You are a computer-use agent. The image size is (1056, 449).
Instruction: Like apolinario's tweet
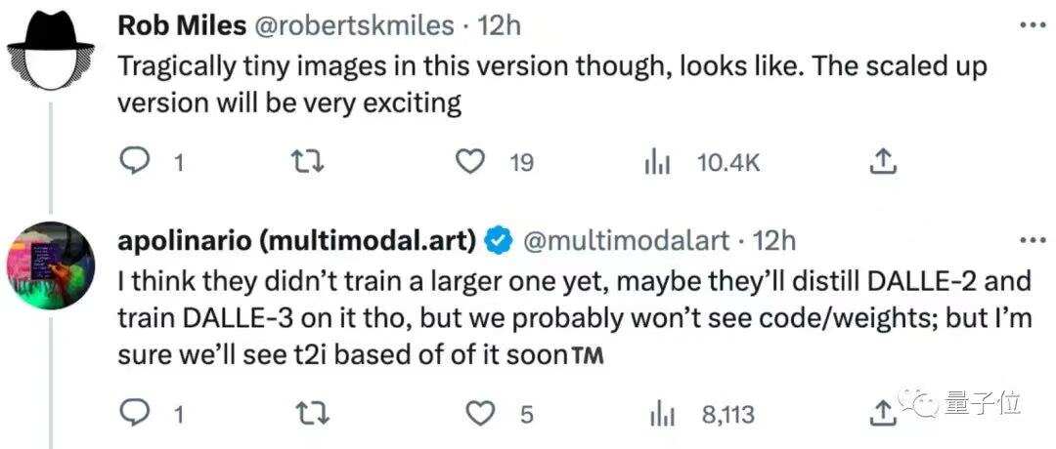(478, 415)
